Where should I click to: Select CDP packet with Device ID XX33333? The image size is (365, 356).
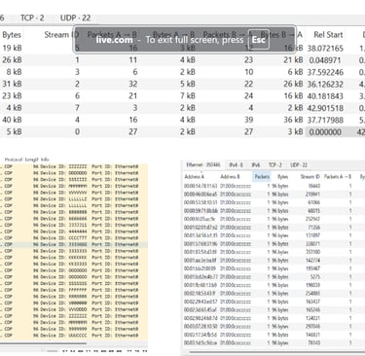(74, 264)
